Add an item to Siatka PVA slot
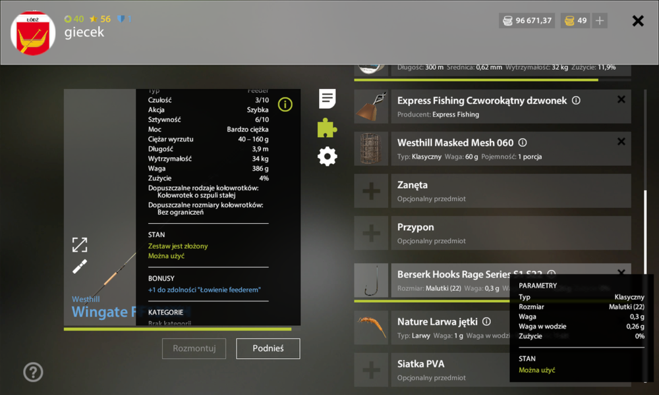 371,370
